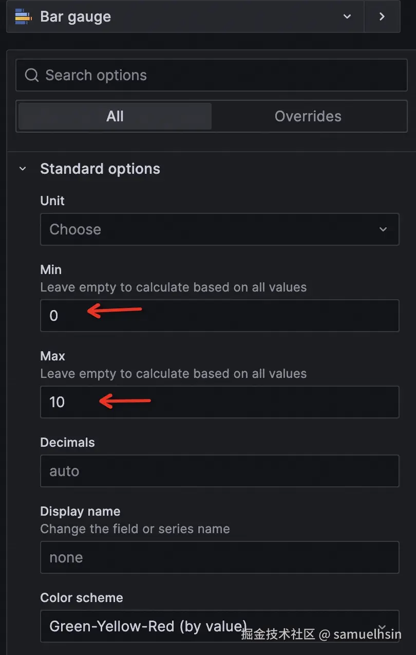This screenshot has width=416, height=655.
Task: Open the Overrides tab
Action: pyautogui.click(x=308, y=116)
